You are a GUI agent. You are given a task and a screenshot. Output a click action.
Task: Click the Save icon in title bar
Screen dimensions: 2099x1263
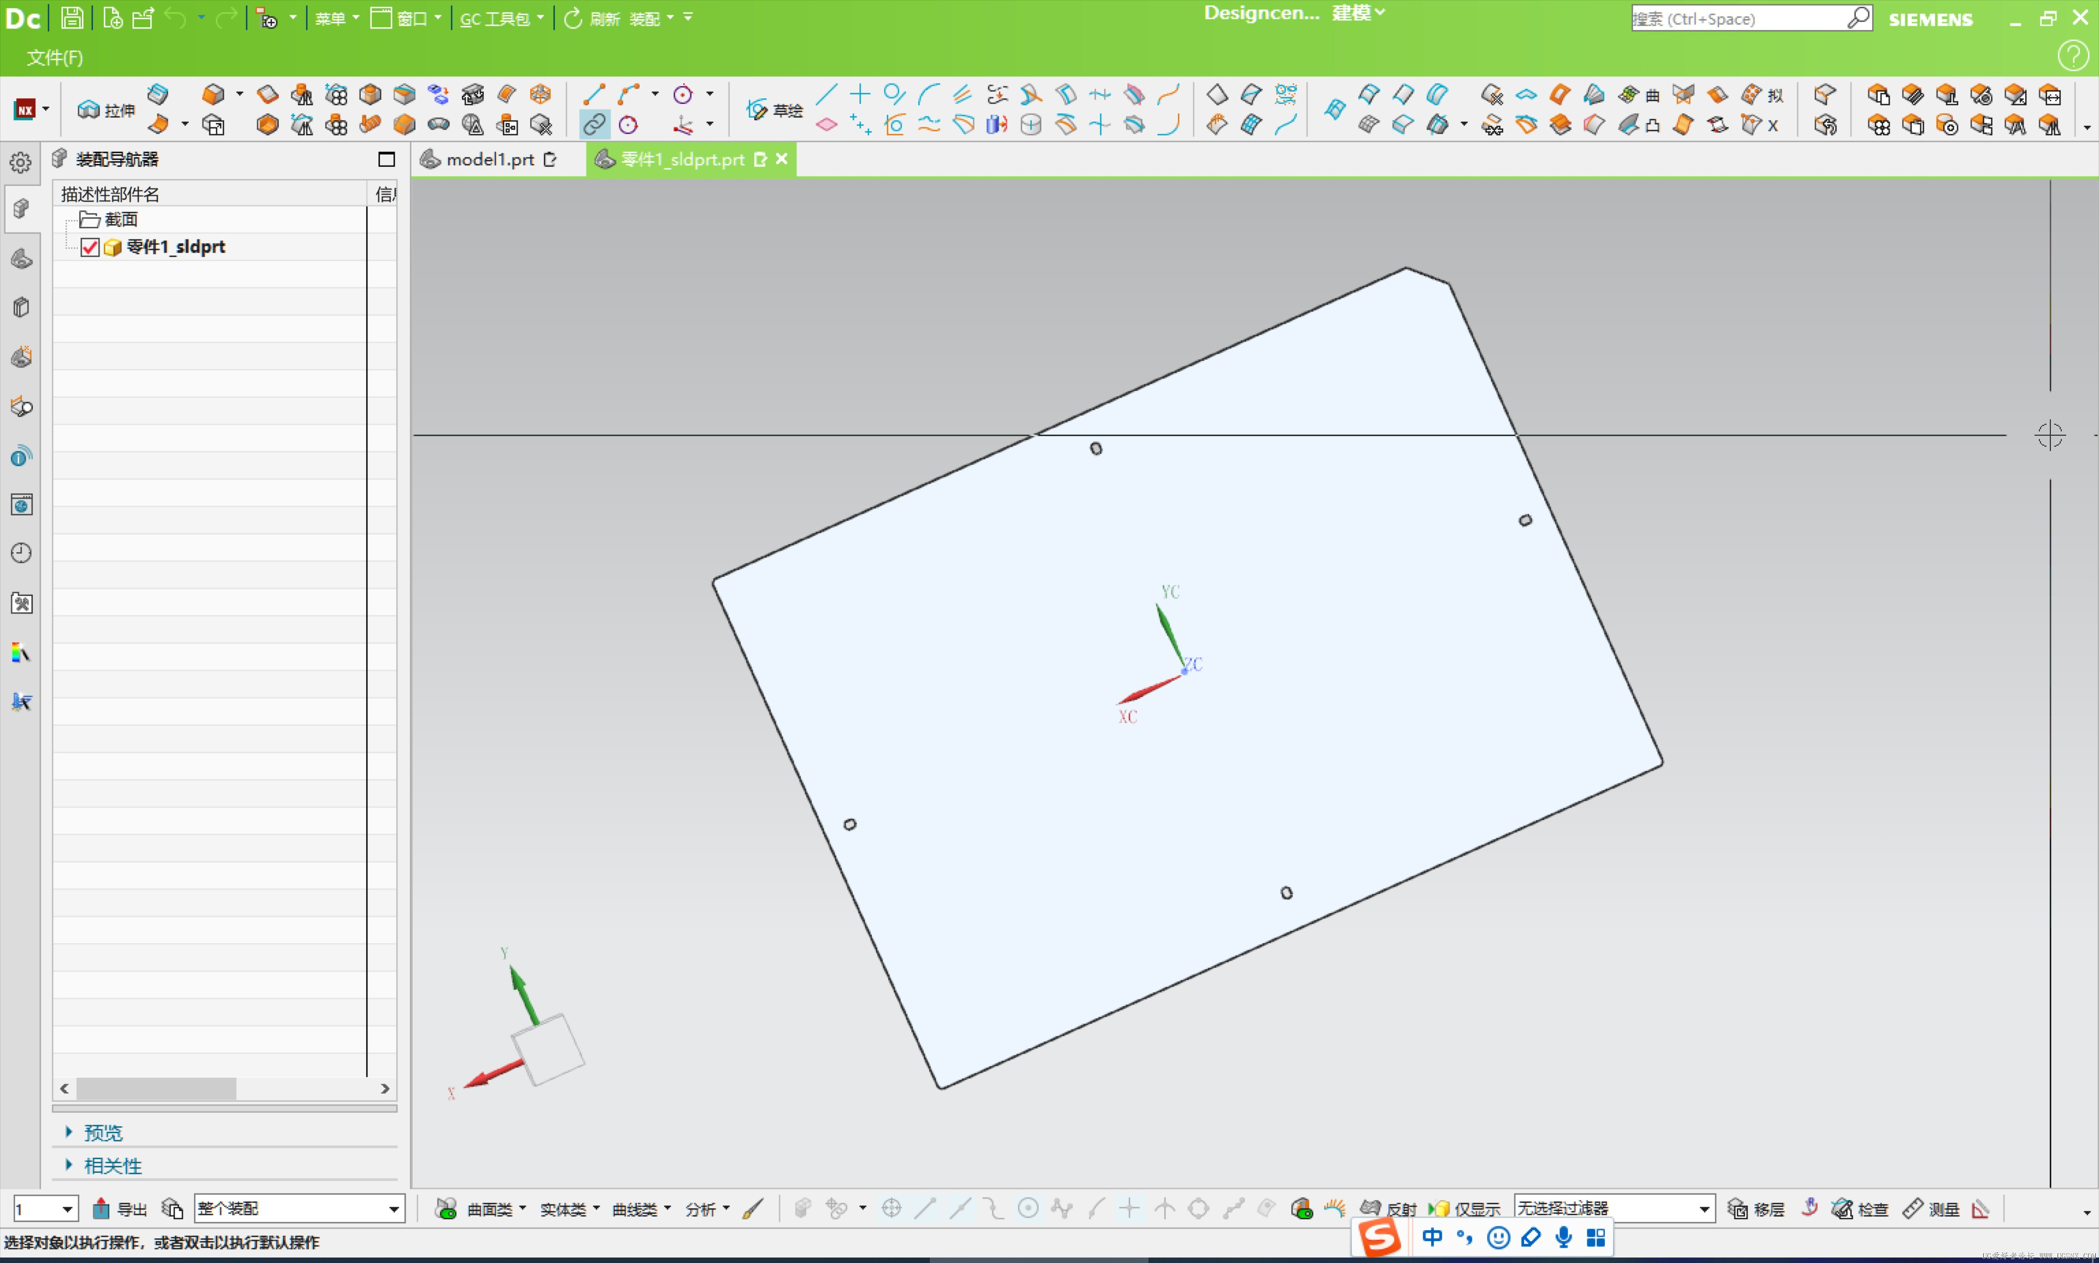(72, 17)
